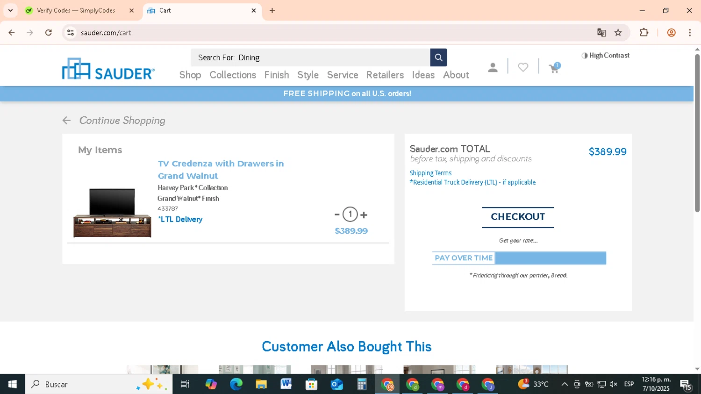
Task: Click the site information icon
Action: pos(71,33)
